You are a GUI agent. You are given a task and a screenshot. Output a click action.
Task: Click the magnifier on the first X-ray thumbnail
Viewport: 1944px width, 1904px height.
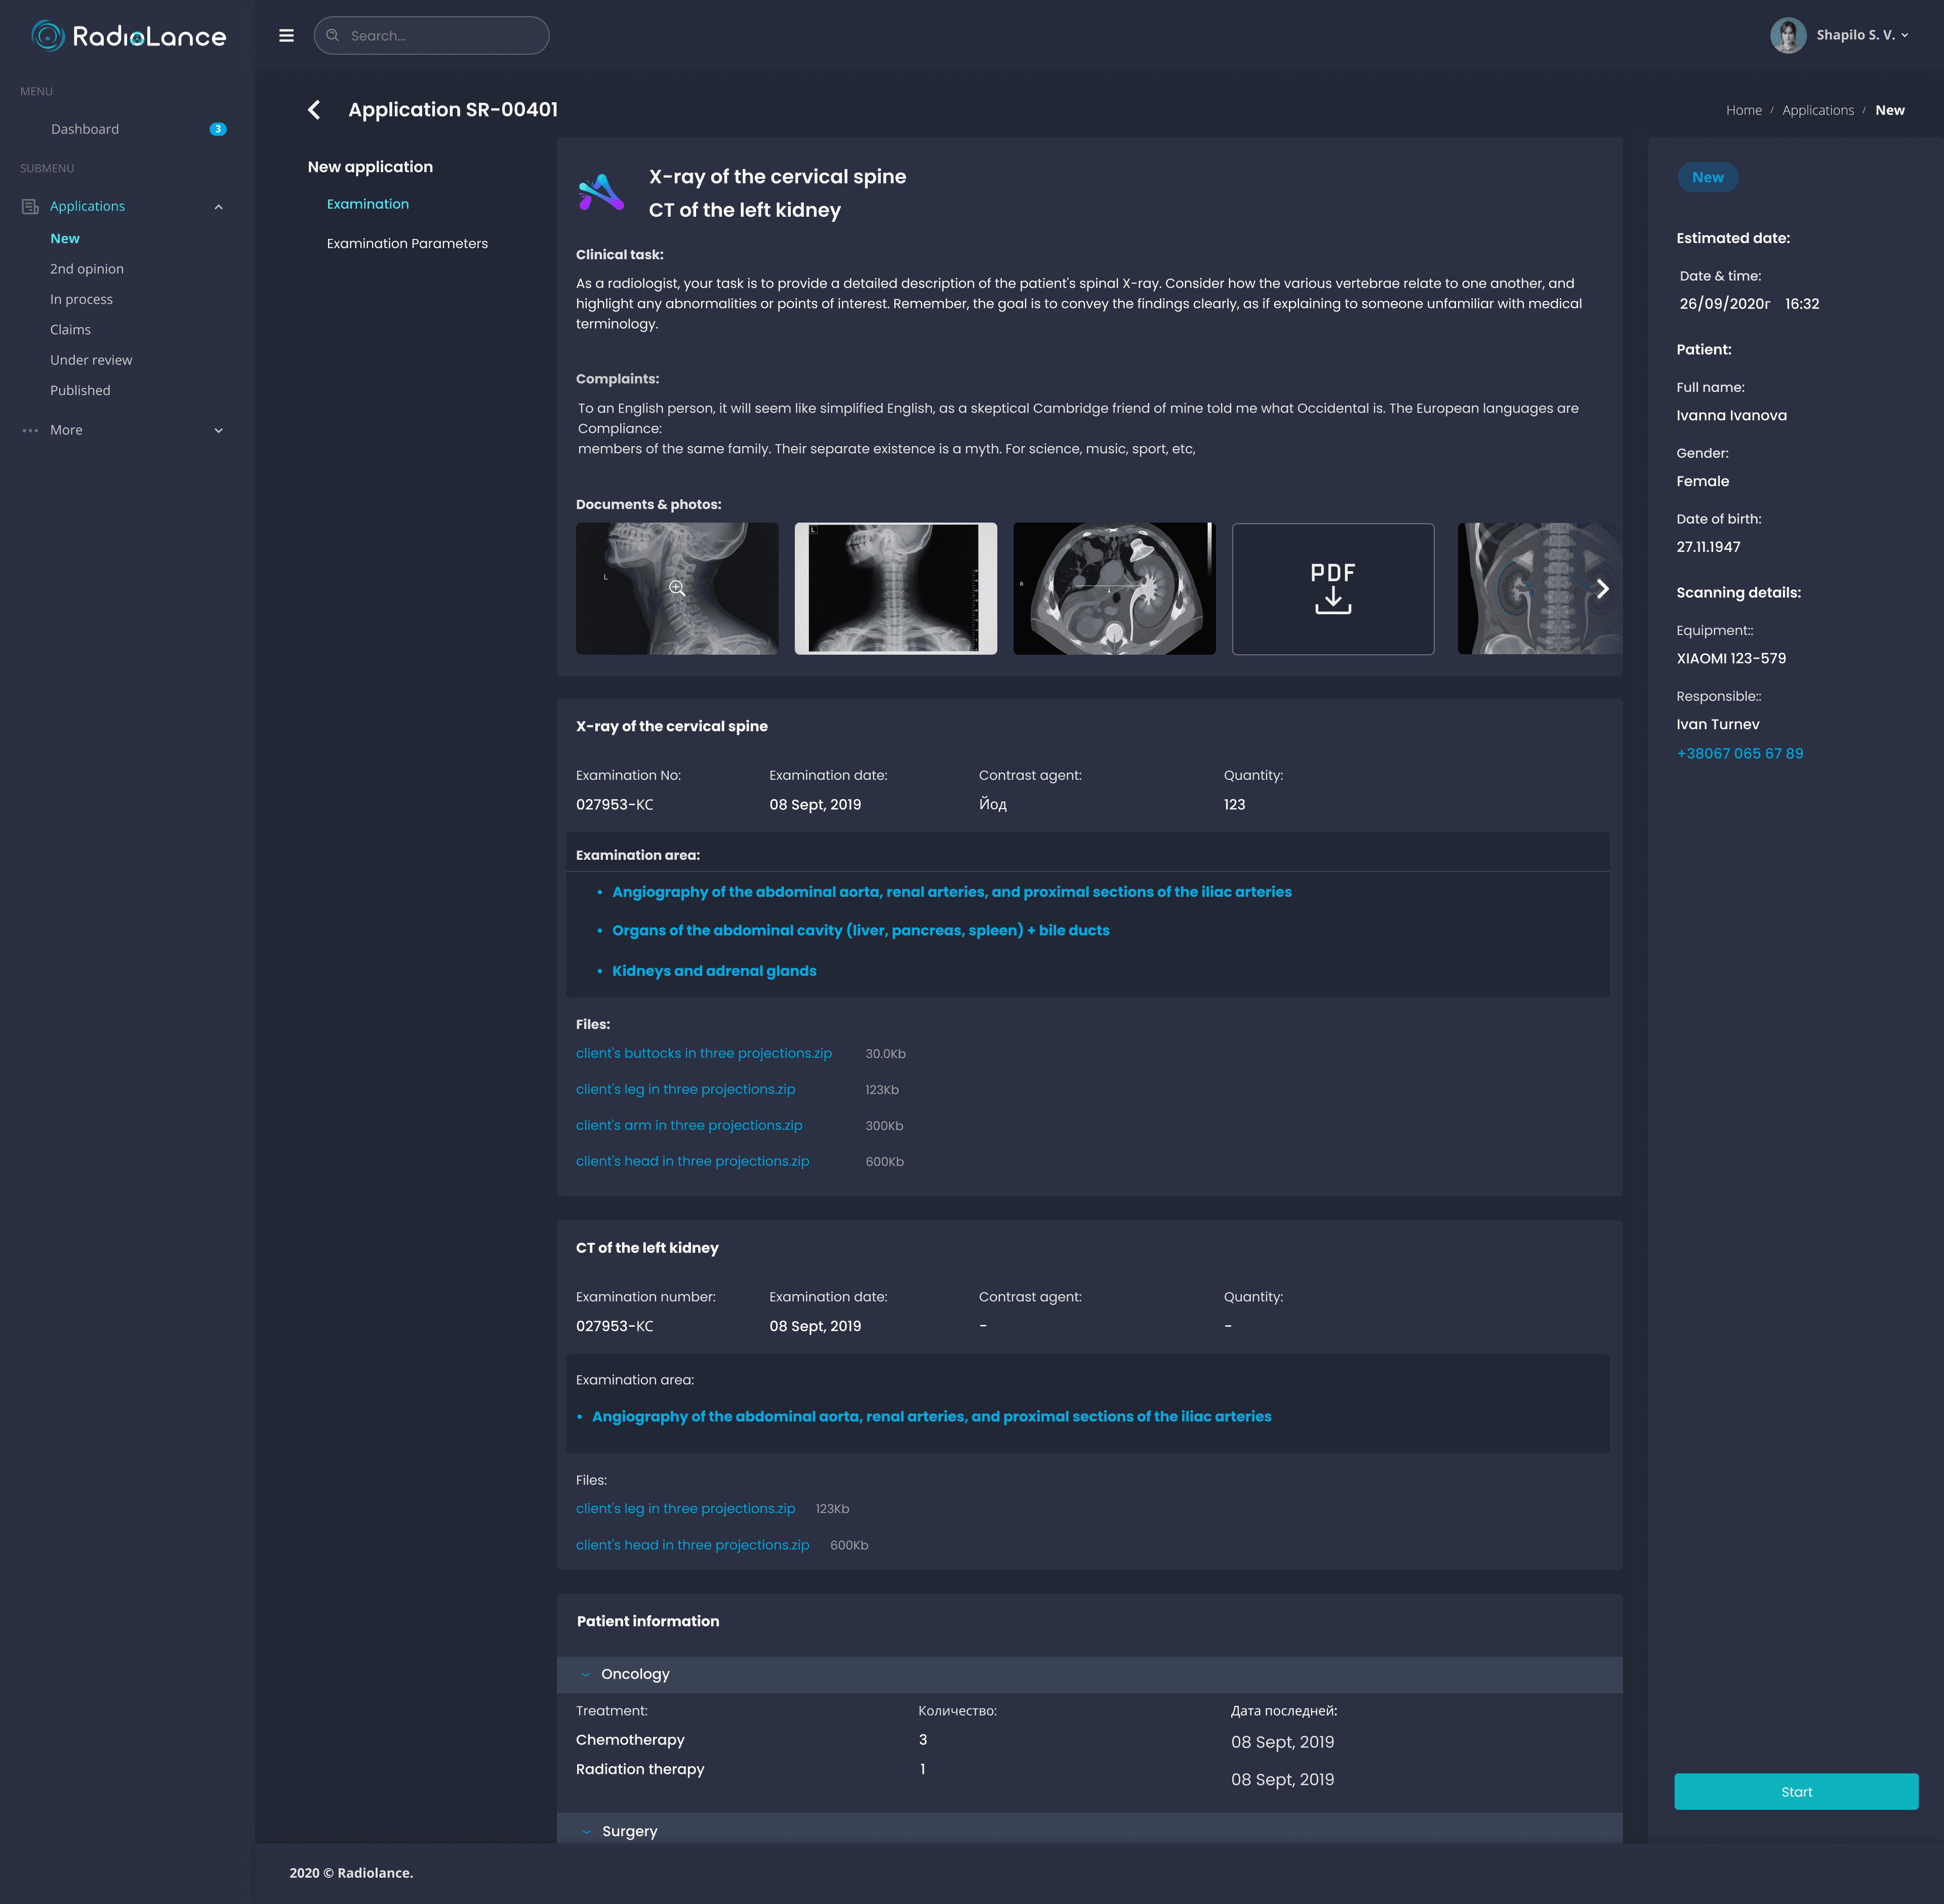coord(677,588)
